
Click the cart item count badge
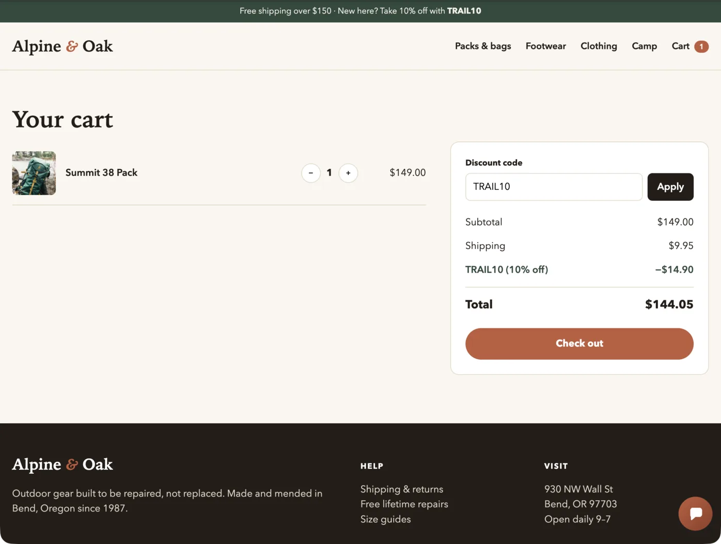[701, 46]
